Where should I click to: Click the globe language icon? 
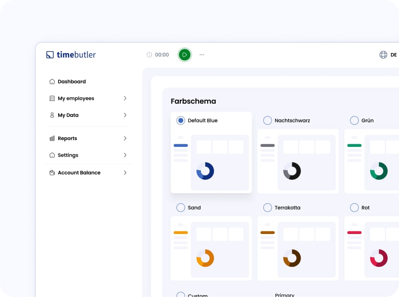pyautogui.click(x=383, y=55)
